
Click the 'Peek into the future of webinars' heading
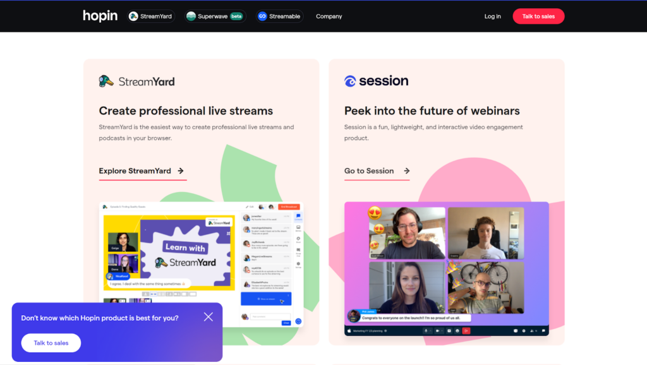click(432, 111)
